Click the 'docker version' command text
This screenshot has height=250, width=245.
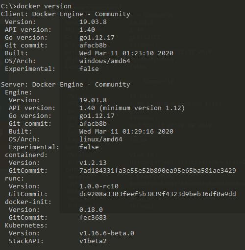[x=44, y=6]
